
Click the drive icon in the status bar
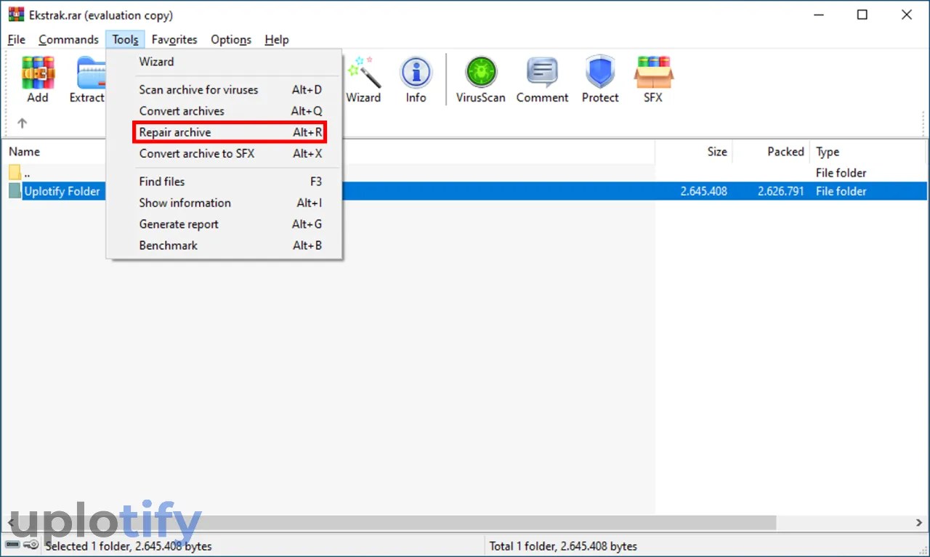[x=13, y=545]
